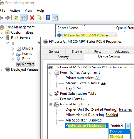Viewport: 134px width, 139px height.
Task: Open the File menu
Action: pos(2,11)
